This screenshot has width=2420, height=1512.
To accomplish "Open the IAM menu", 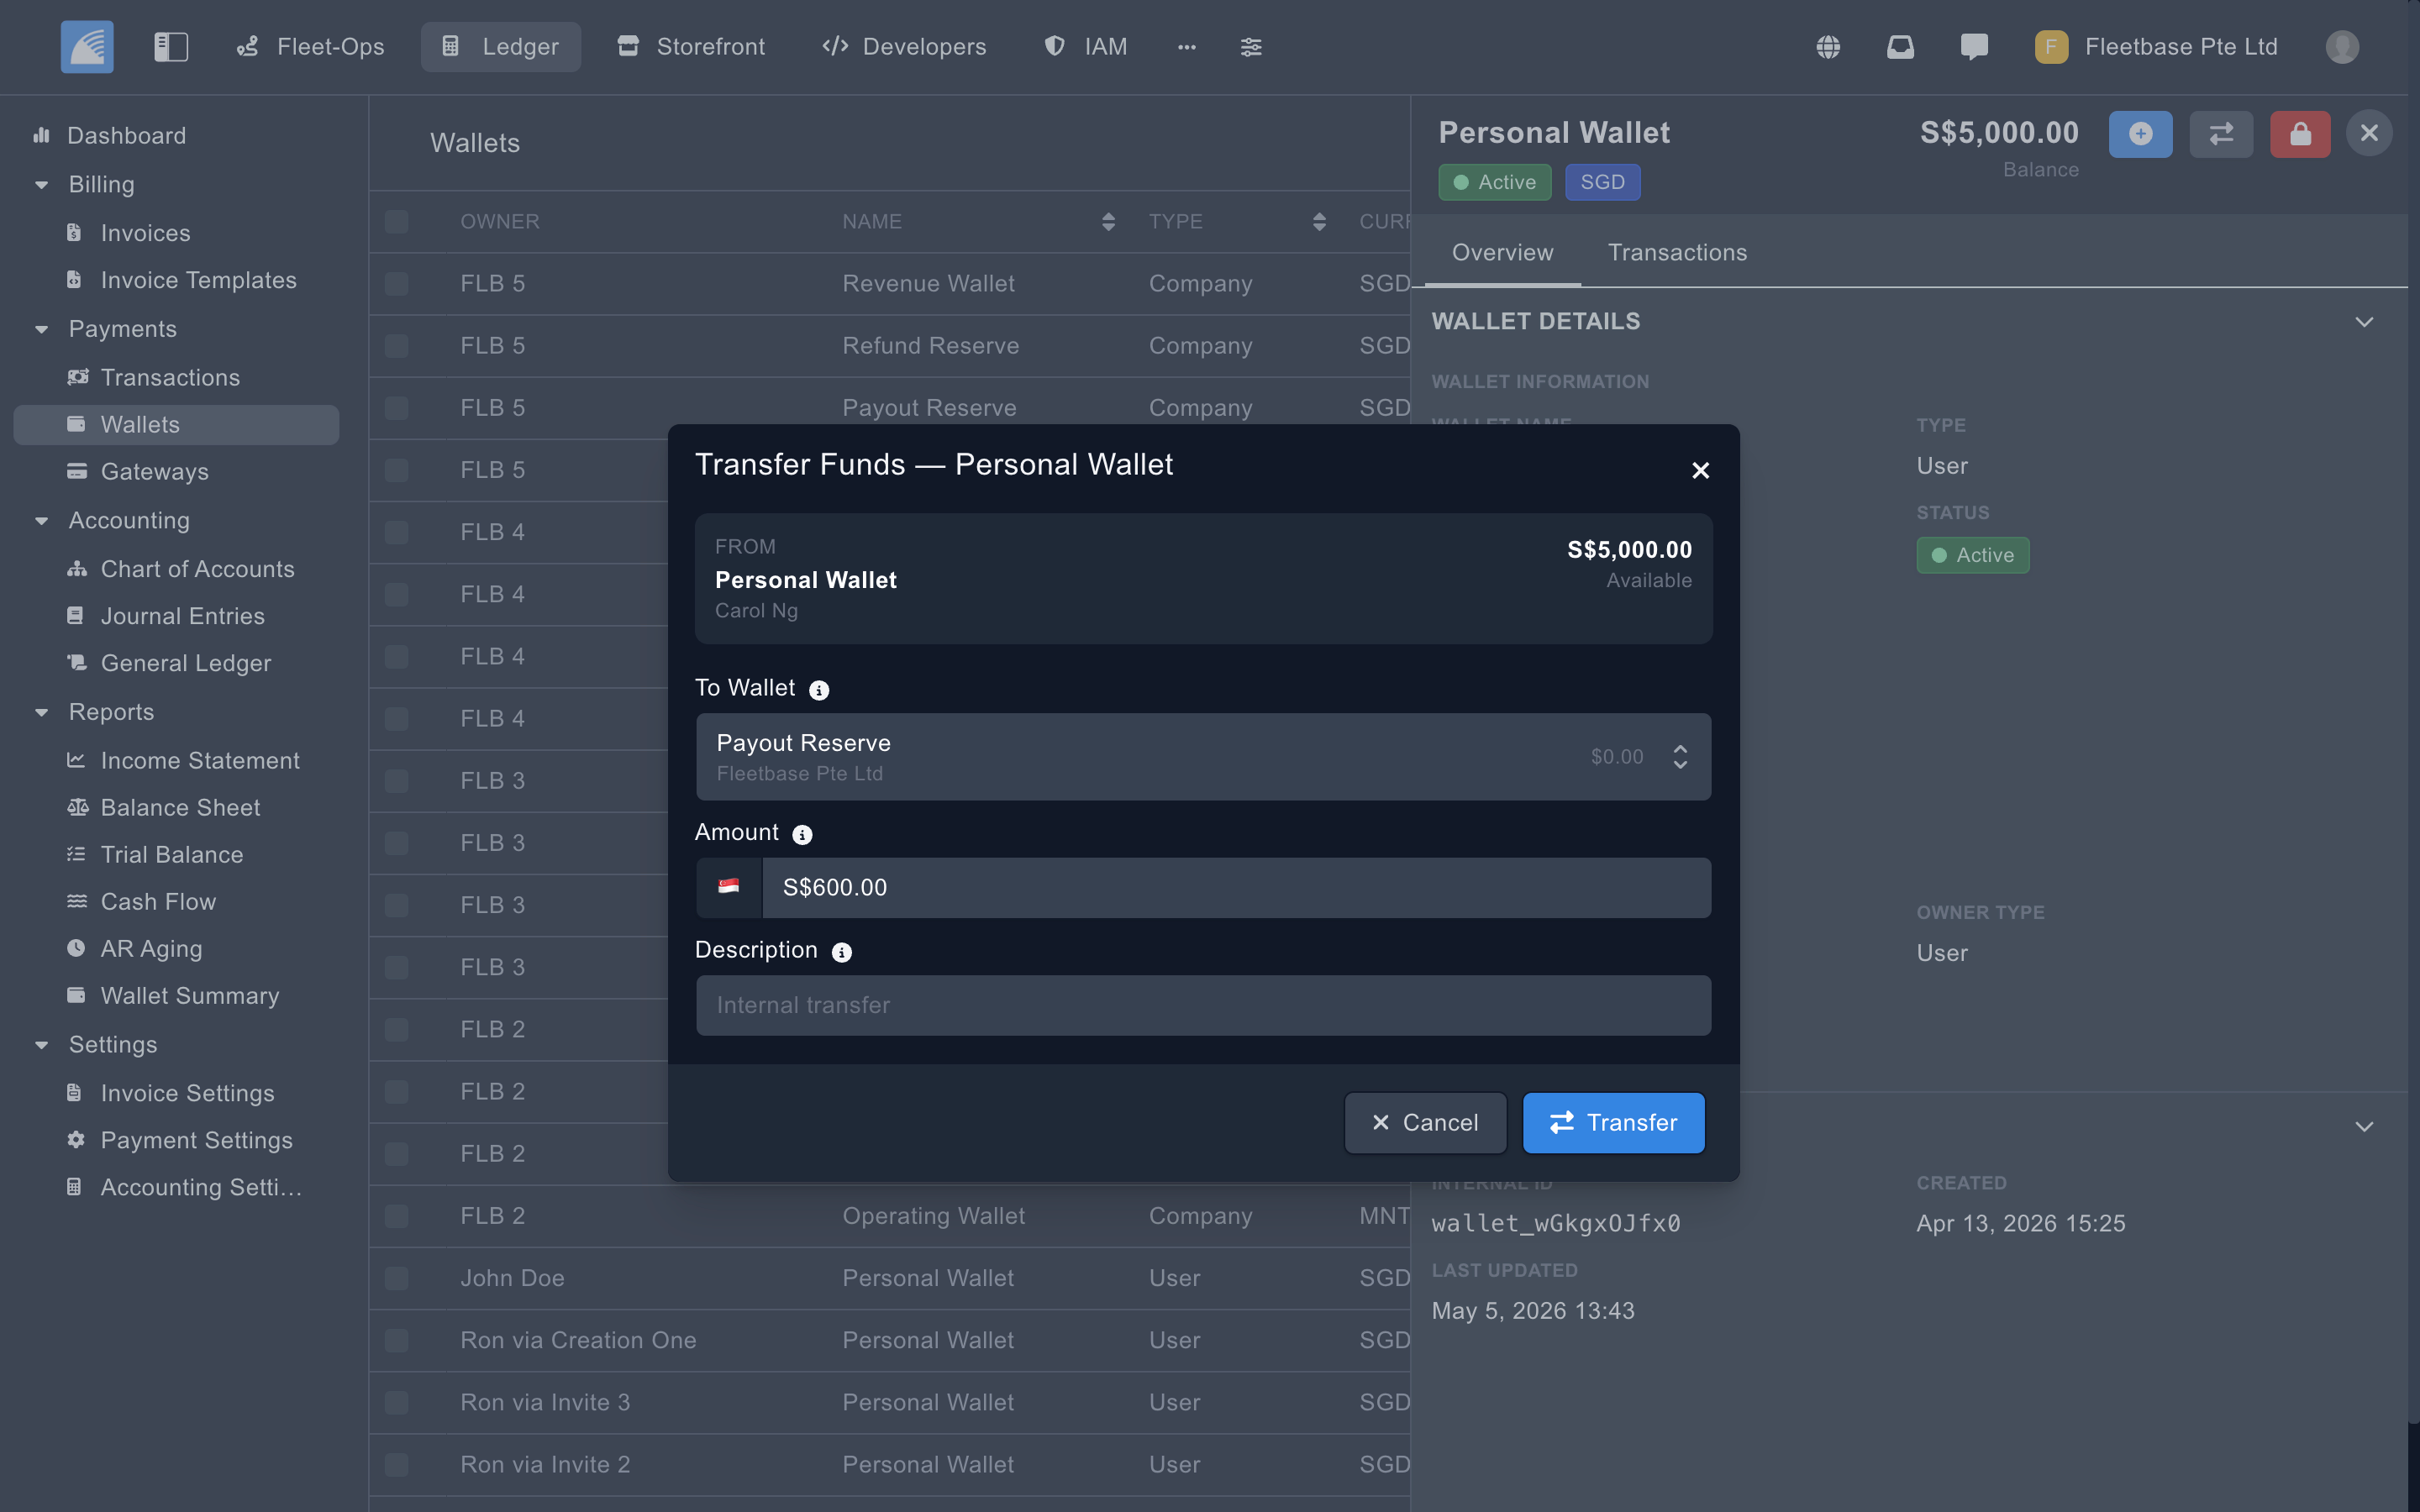I will pos(1086,46).
